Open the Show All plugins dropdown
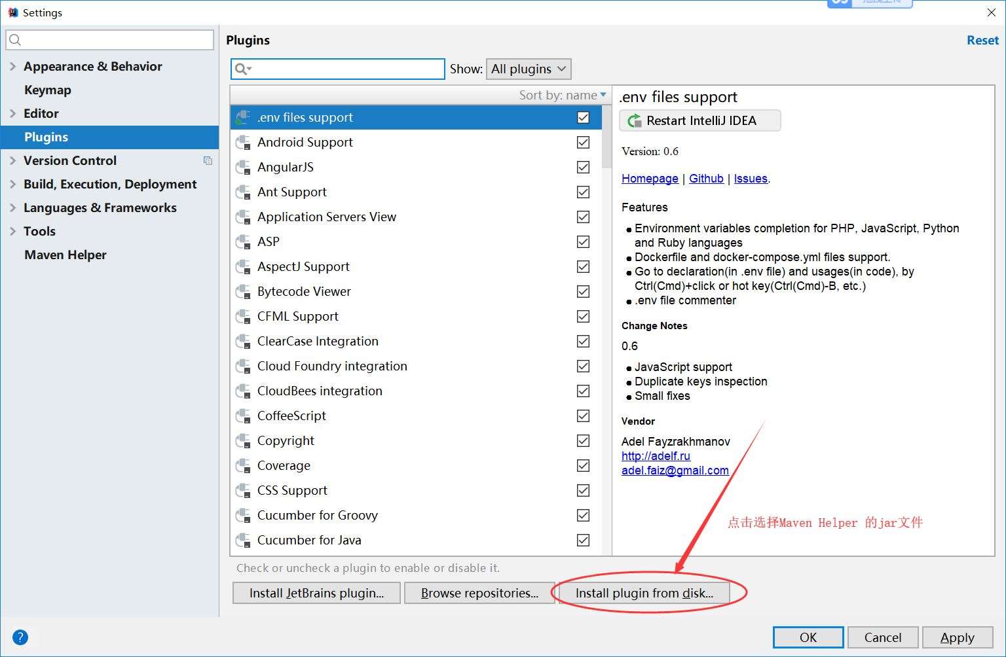Image resolution: width=1006 pixels, height=657 pixels. (x=529, y=69)
